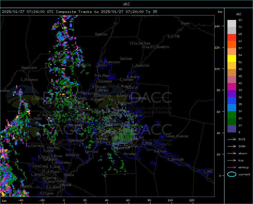Click the 'L_Arboles' map label

point(38,175)
